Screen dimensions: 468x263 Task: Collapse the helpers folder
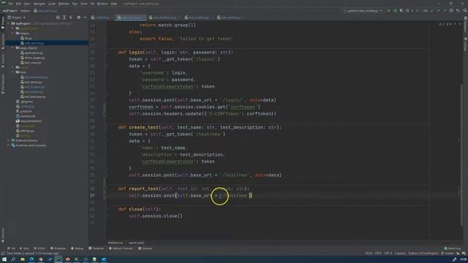(13, 33)
